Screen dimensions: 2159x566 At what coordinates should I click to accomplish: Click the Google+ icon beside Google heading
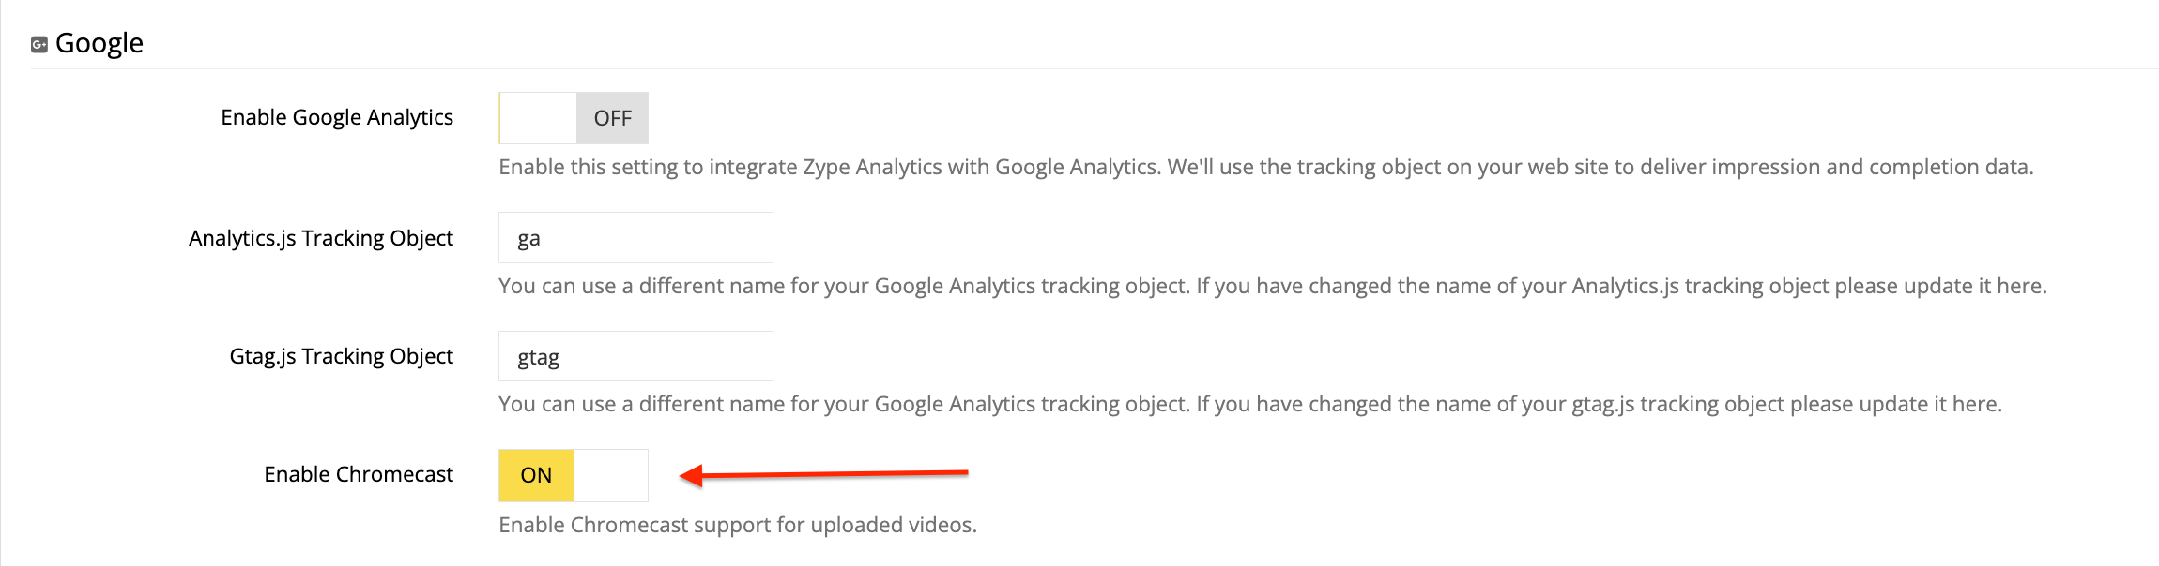[x=39, y=44]
